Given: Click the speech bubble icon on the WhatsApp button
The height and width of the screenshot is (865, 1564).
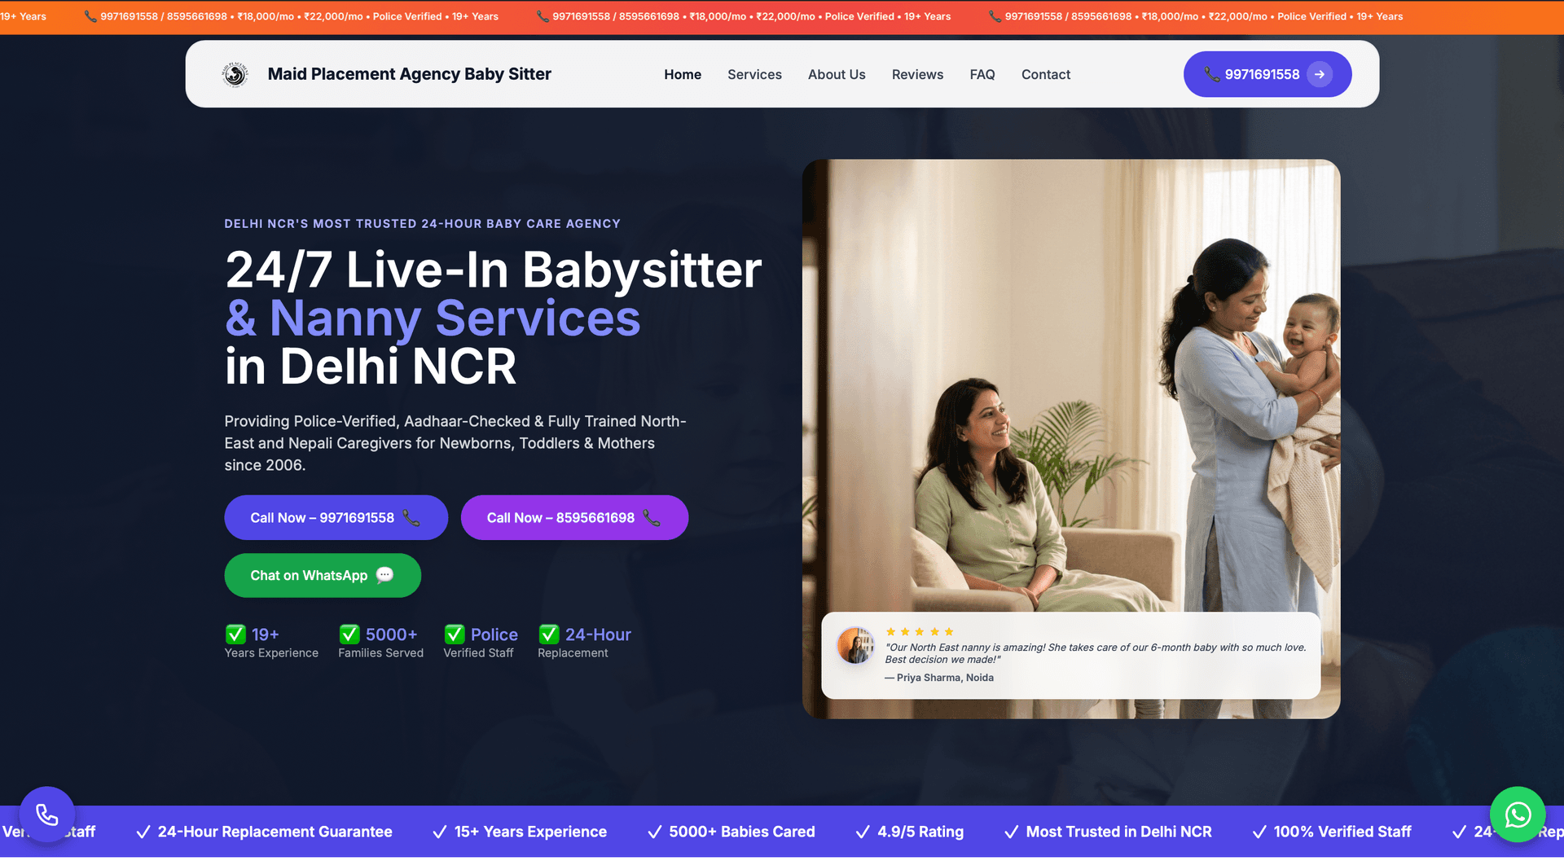Looking at the screenshot, I should 384,575.
